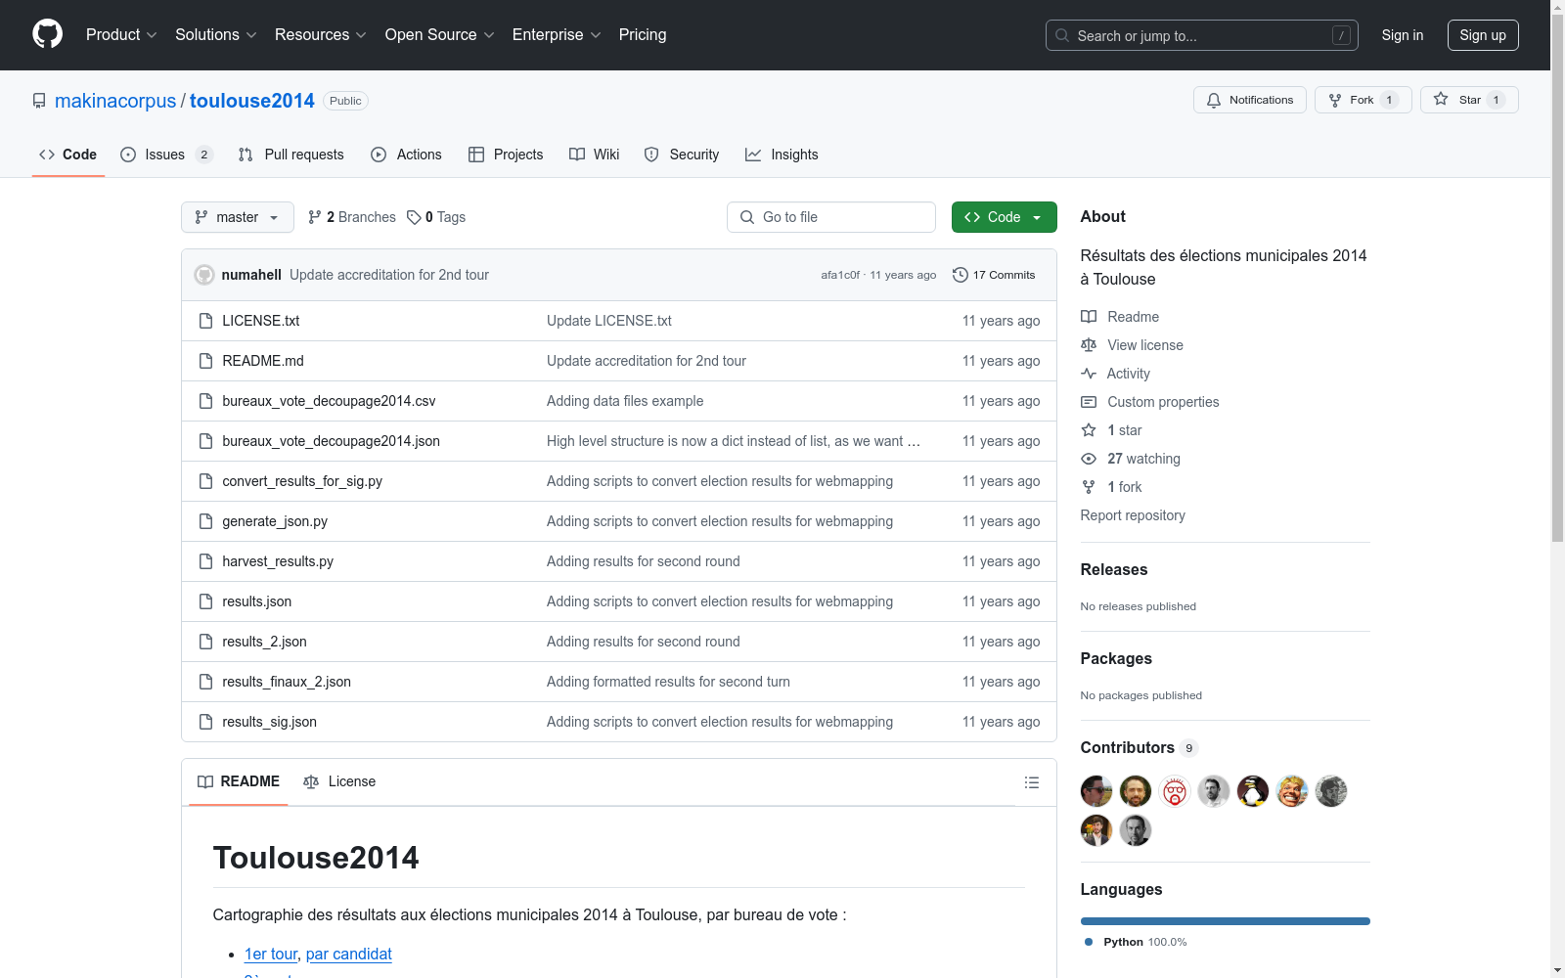Select the License tab in README panel

pos(339,781)
